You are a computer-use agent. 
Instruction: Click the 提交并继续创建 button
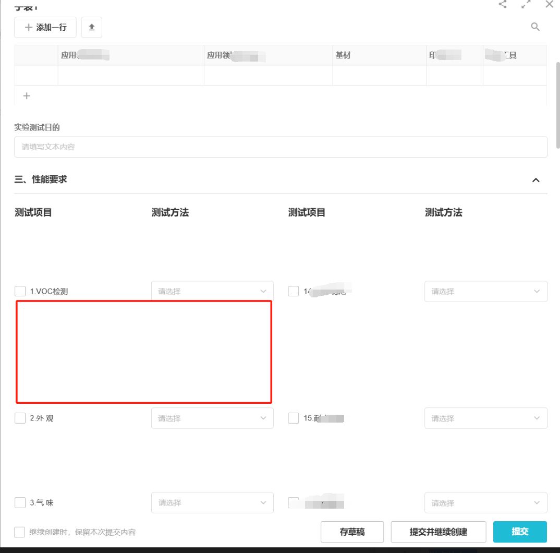439,532
